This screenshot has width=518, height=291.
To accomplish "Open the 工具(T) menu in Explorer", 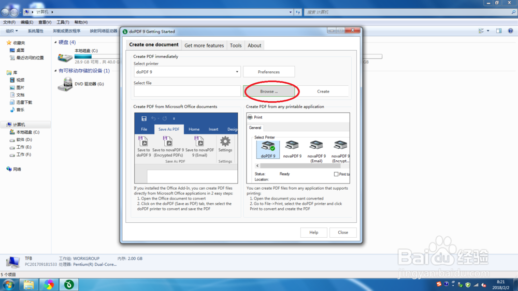I will click(x=63, y=22).
